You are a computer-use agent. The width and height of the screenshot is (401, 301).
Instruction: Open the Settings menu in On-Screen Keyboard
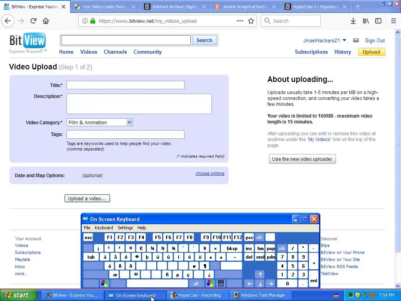click(x=125, y=228)
